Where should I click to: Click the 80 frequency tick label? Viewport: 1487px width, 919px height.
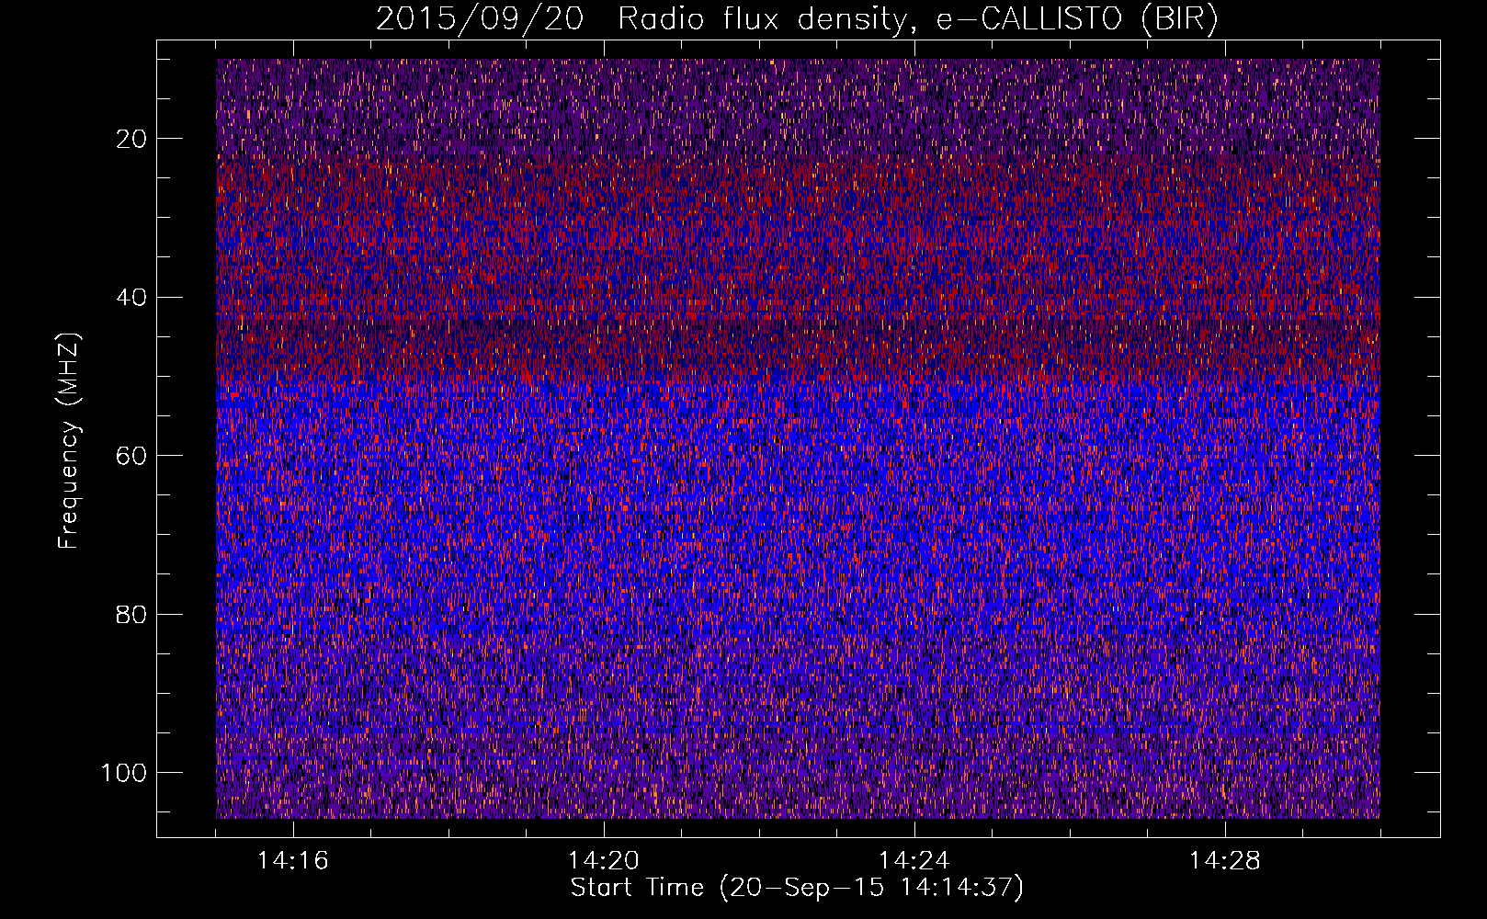(131, 614)
